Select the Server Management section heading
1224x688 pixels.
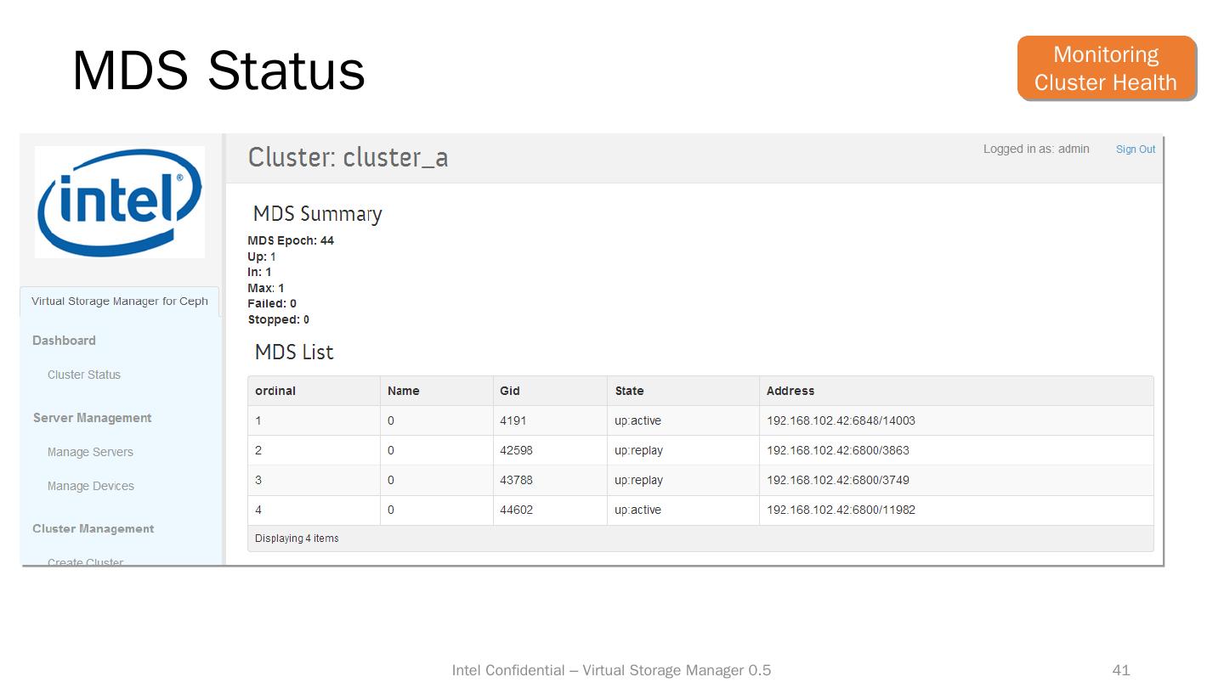point(93,418)
